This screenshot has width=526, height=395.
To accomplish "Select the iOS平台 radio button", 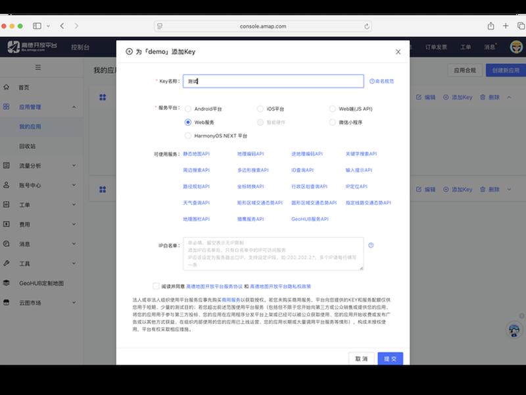I will (260, 109).
